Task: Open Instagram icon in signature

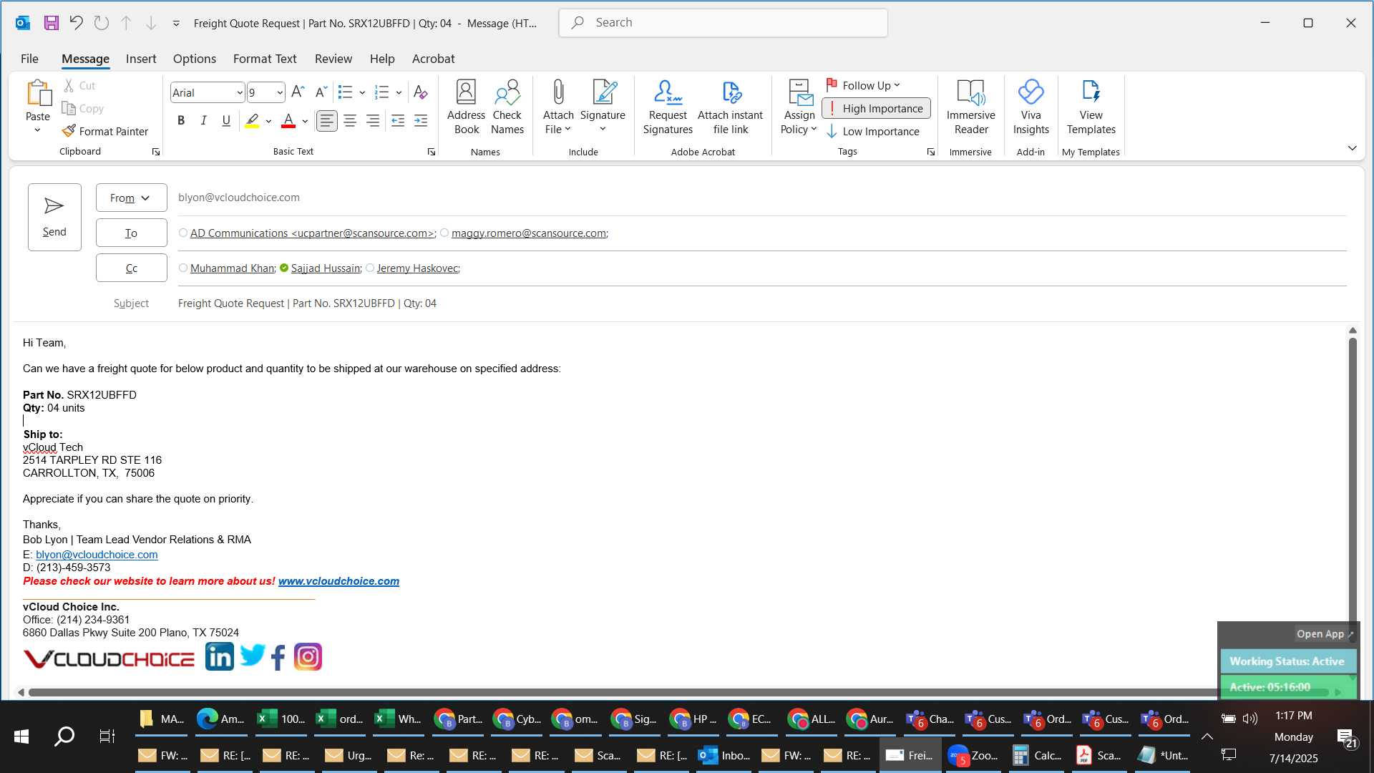Action: [x=308, y=656]
